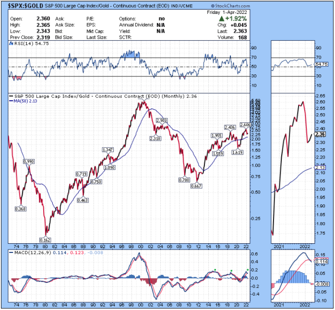Click the Low value 2.343
The height and width of the screenshot is (310, 335).
pos(43,31)
